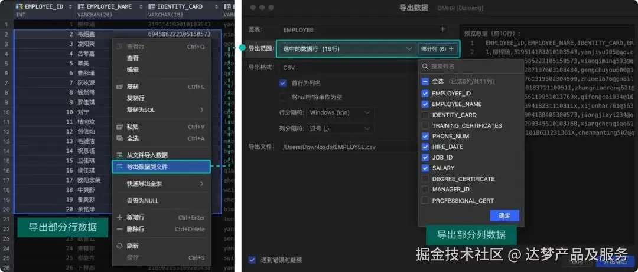Click the sort arrows on EMPLOYEE_NAME header

point(141,7)
